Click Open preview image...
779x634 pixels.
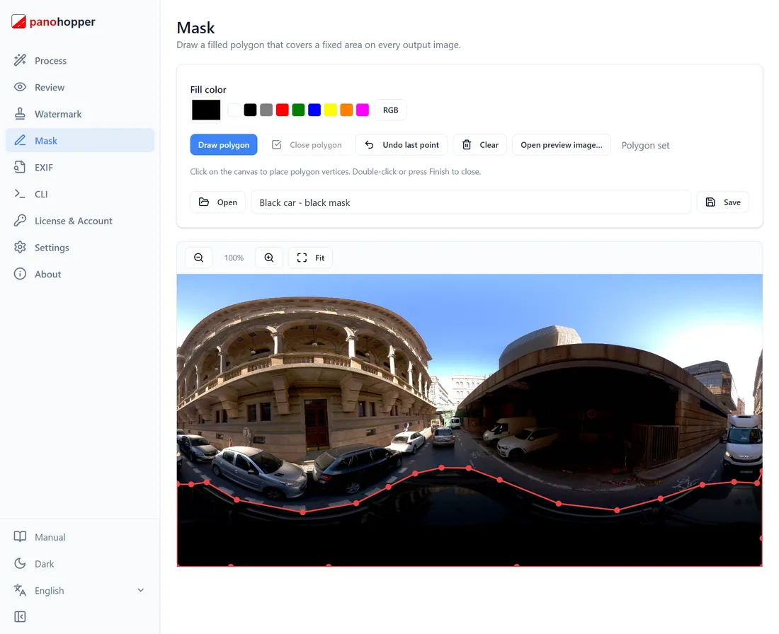click(x=562, y=144)
